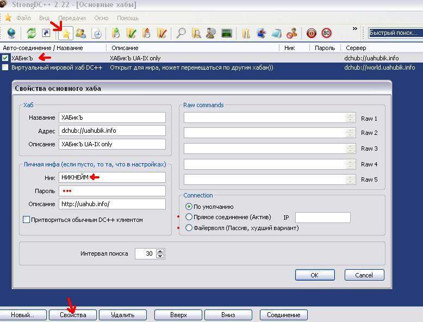Select 'Прямое соединение (Актив)' radio option
The image size is (423, 322).
pyautogui.click(x=189, y=217)
